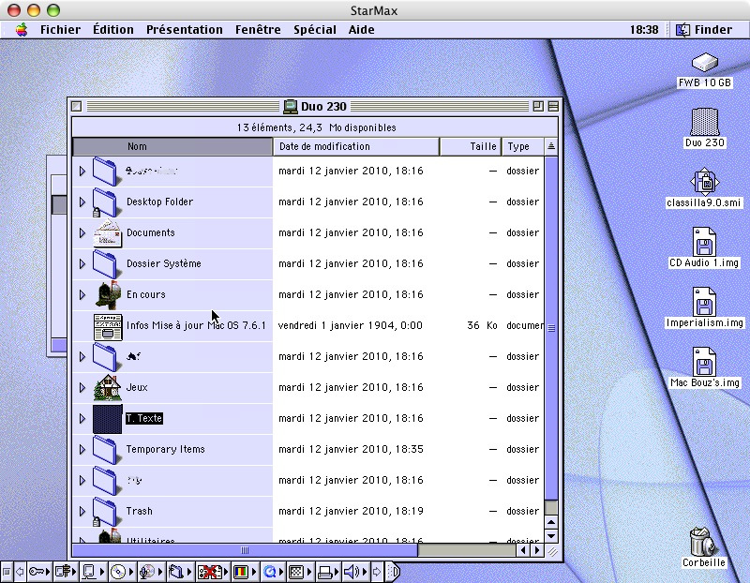Image resolution: width=750 pixels, height=583 pixels.
Task: Sort by the Type column header
Action: [522, 146]
